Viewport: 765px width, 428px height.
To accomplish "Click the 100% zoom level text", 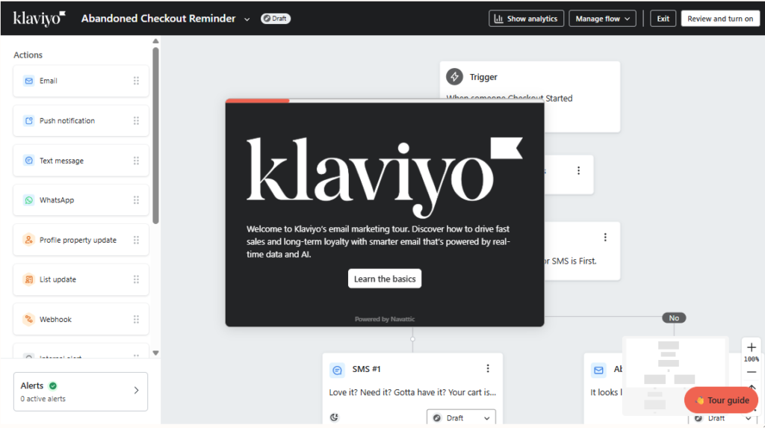I will [x=752, y=359].
